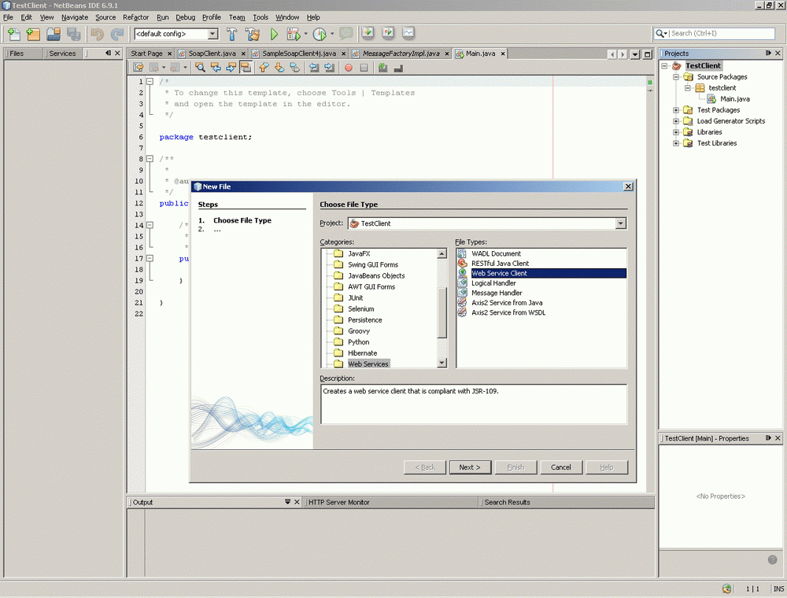Stop macro recording with square icon
Viewport: 787px width, 598px height.
click(x=364, y=68)
